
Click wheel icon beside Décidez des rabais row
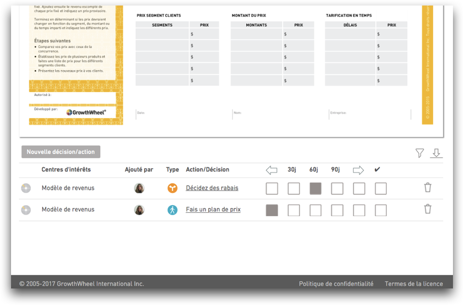click(26, 188)
